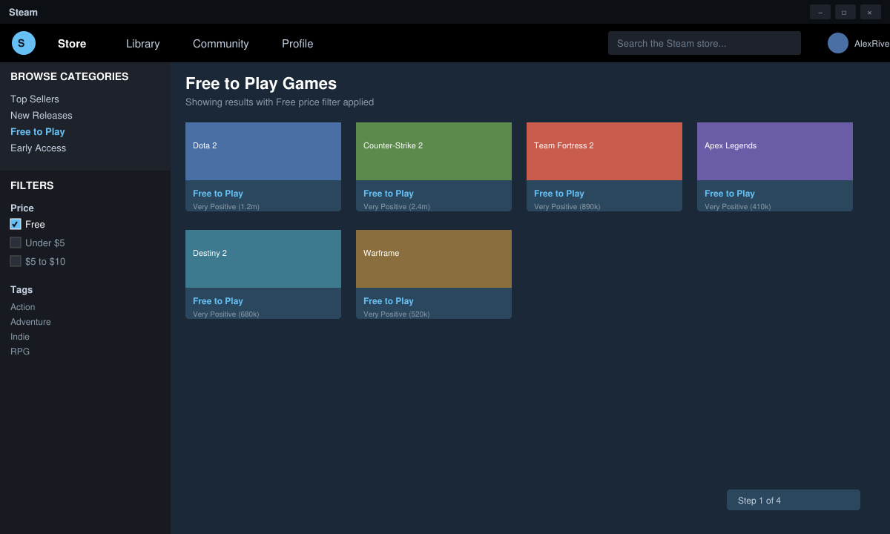890x534 pixels.
Task: Open the Dota 2 game thumbnail
Action: pyautogui.click(x=263, y=151)
